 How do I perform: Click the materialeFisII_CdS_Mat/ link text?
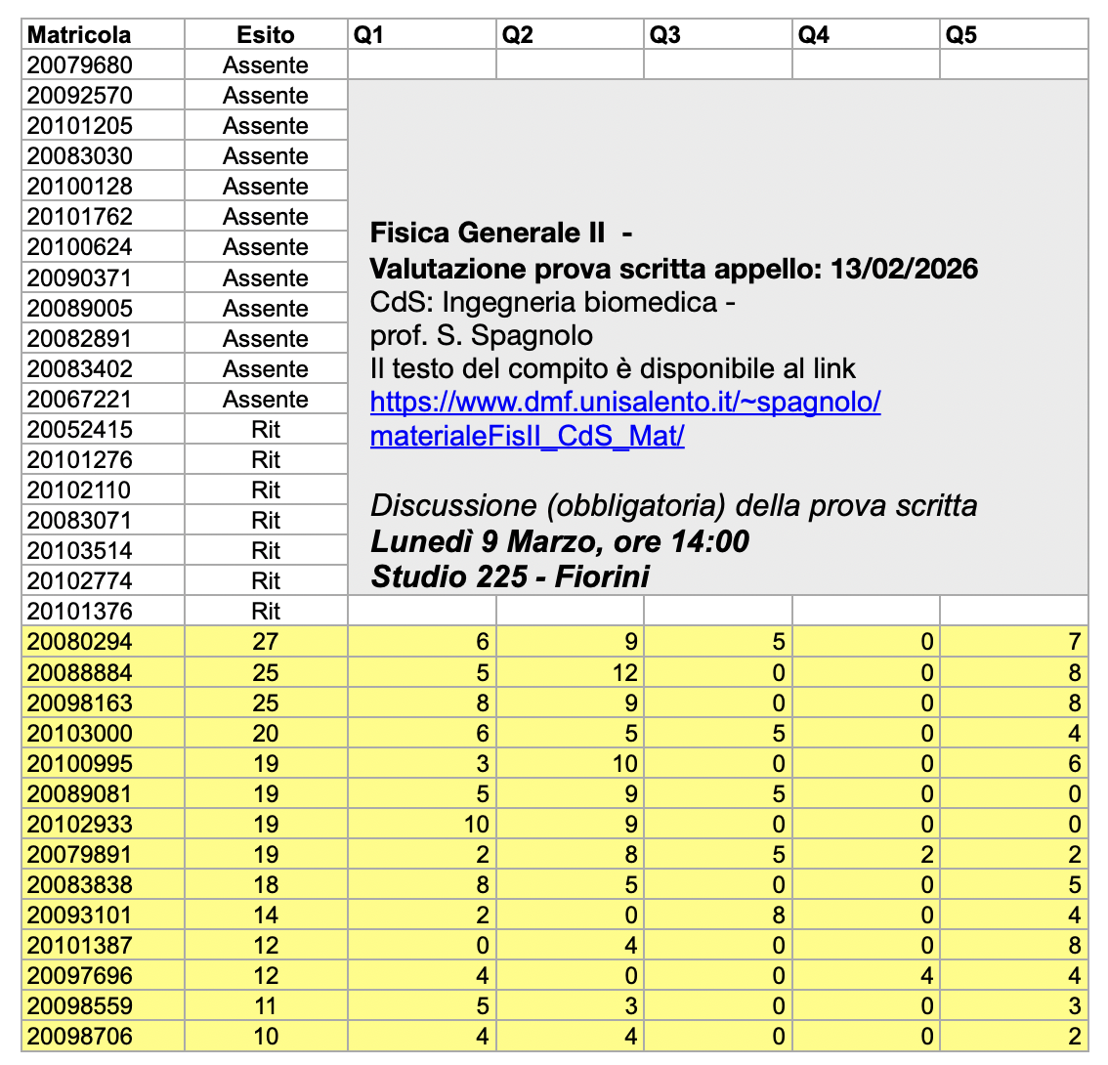point(527,436)
